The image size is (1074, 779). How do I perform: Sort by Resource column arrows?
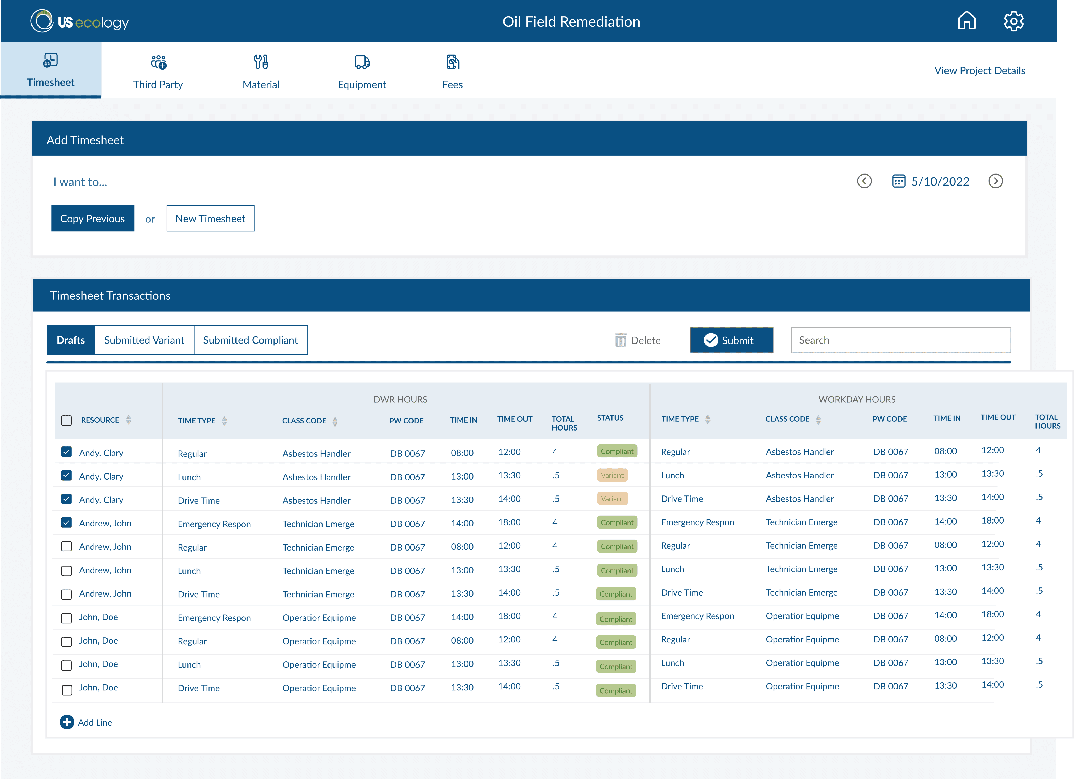tap(129, 420)
